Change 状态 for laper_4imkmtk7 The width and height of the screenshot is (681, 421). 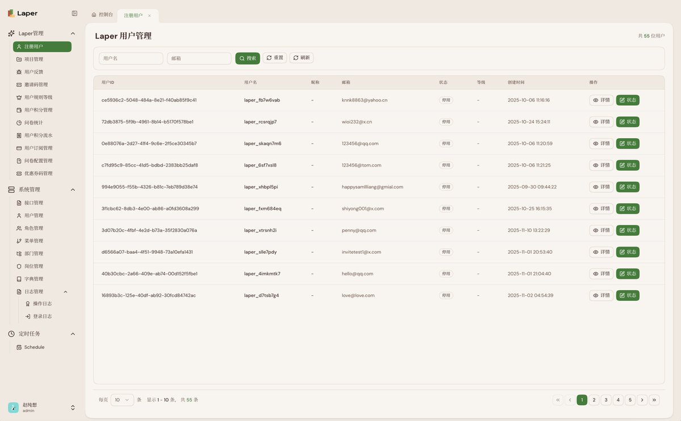coord(628,274)
